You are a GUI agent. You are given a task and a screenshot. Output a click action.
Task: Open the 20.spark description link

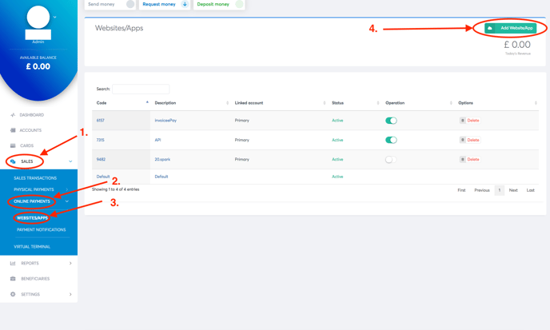162,159
